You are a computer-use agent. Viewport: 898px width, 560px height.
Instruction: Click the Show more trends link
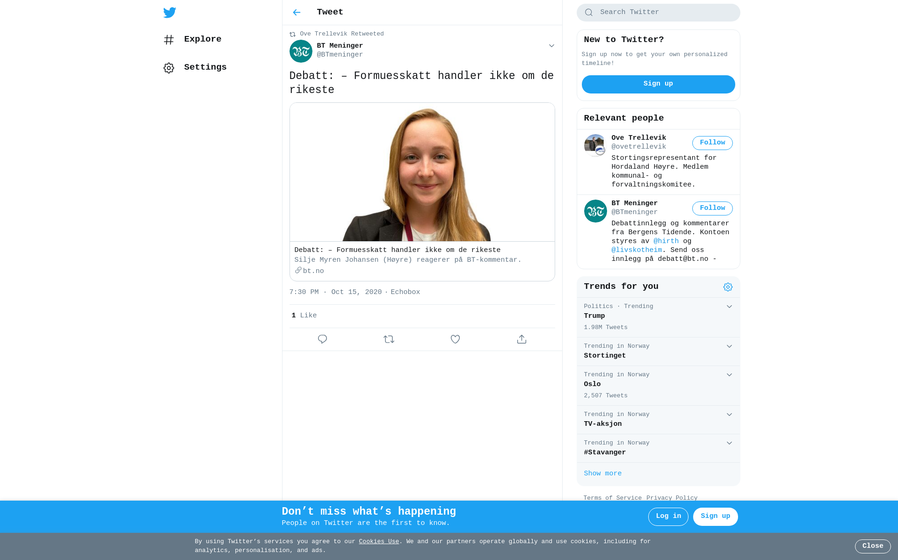click(x=602, y=474)
